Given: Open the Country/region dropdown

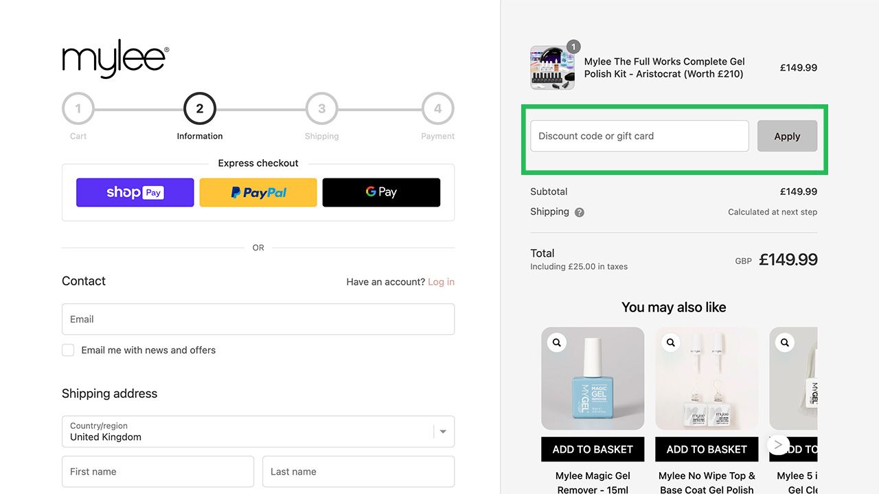Looking at the screenshot, I should [x=258, y=431].
